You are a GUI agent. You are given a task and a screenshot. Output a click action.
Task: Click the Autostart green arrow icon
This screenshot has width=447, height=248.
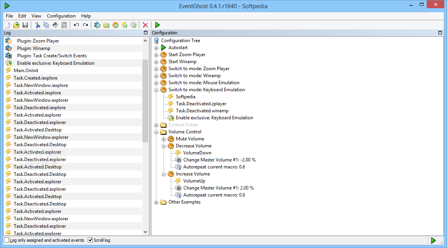[x=163, y=48]
